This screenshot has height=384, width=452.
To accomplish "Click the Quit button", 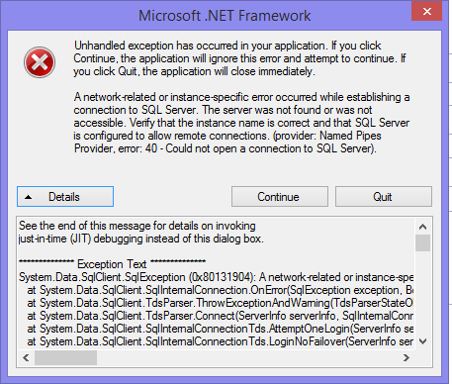I will click(384, 197).
